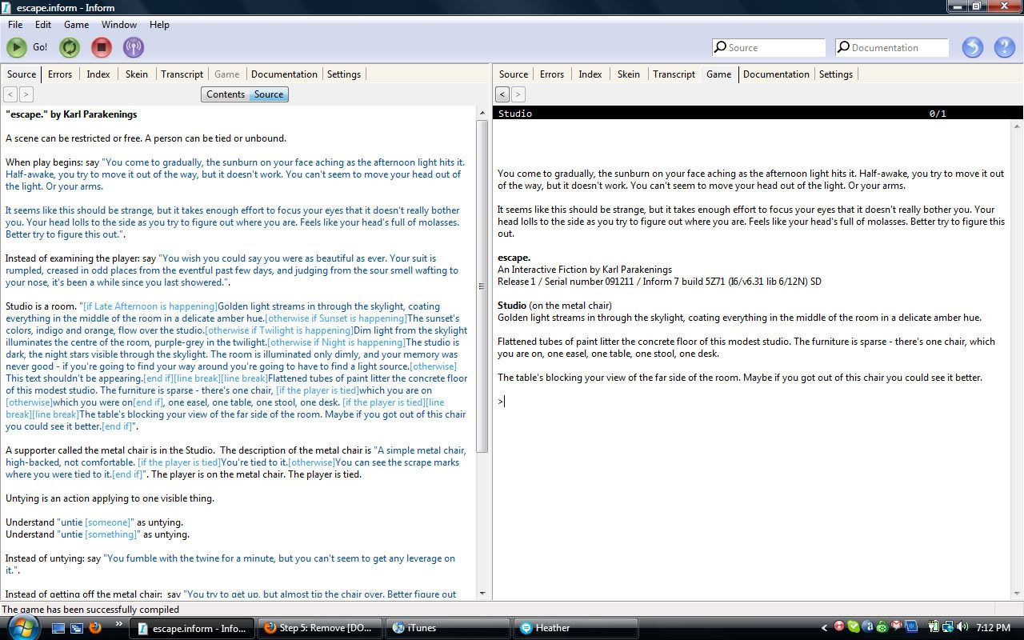Click the Replay icon in toolbar
This screenshot has height=640, width=1024.
pos(70,47)
